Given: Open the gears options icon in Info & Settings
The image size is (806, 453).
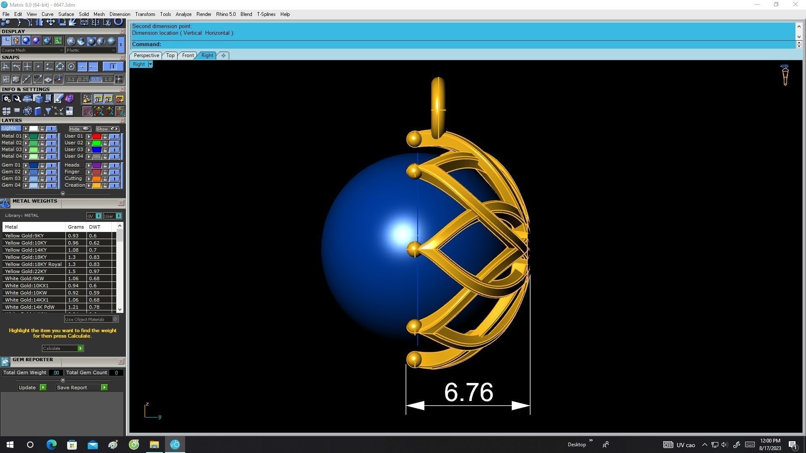Looking at the screenshot, I should 6,99.
